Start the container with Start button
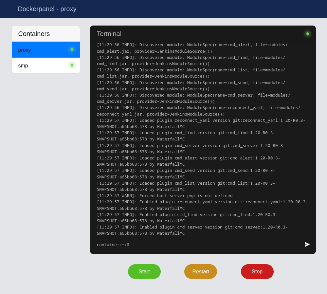This screenshot has width=327, height=294. [144, 271]
